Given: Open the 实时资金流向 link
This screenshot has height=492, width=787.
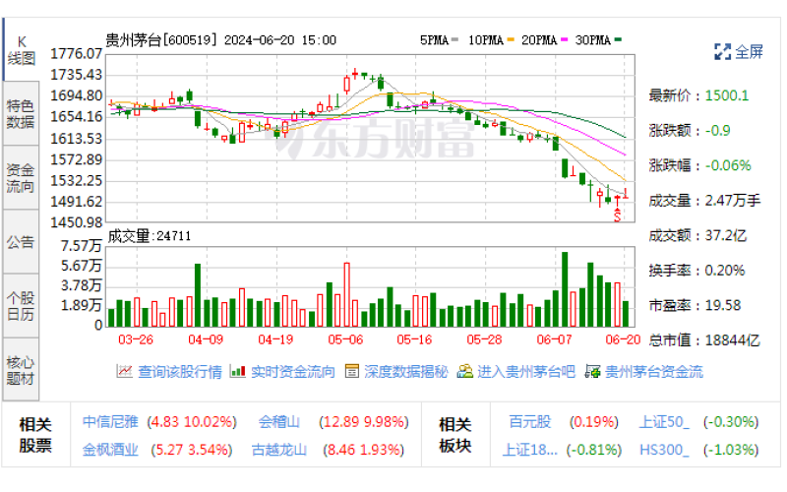Looking at the screenshot, I should click(x=292, y=372).
